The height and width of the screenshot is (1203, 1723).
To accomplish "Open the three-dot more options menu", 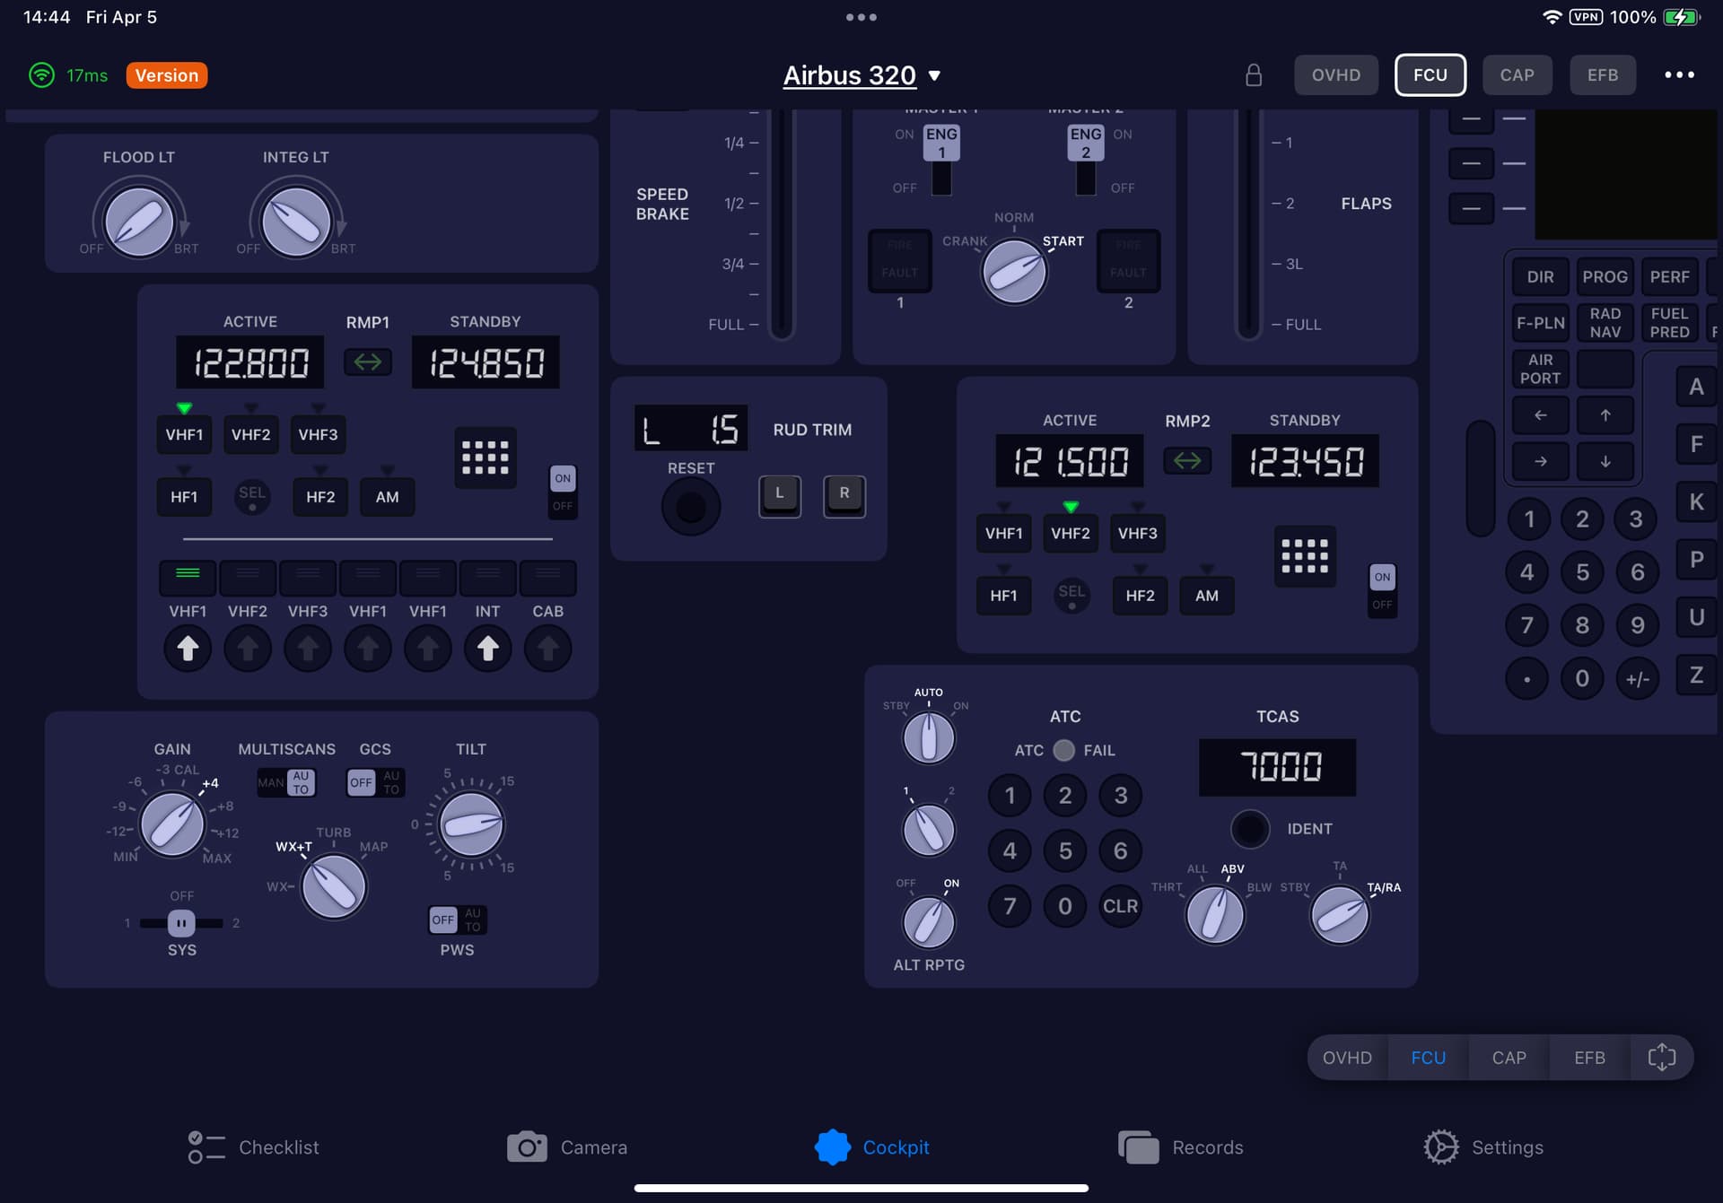I will point(1679,75).
